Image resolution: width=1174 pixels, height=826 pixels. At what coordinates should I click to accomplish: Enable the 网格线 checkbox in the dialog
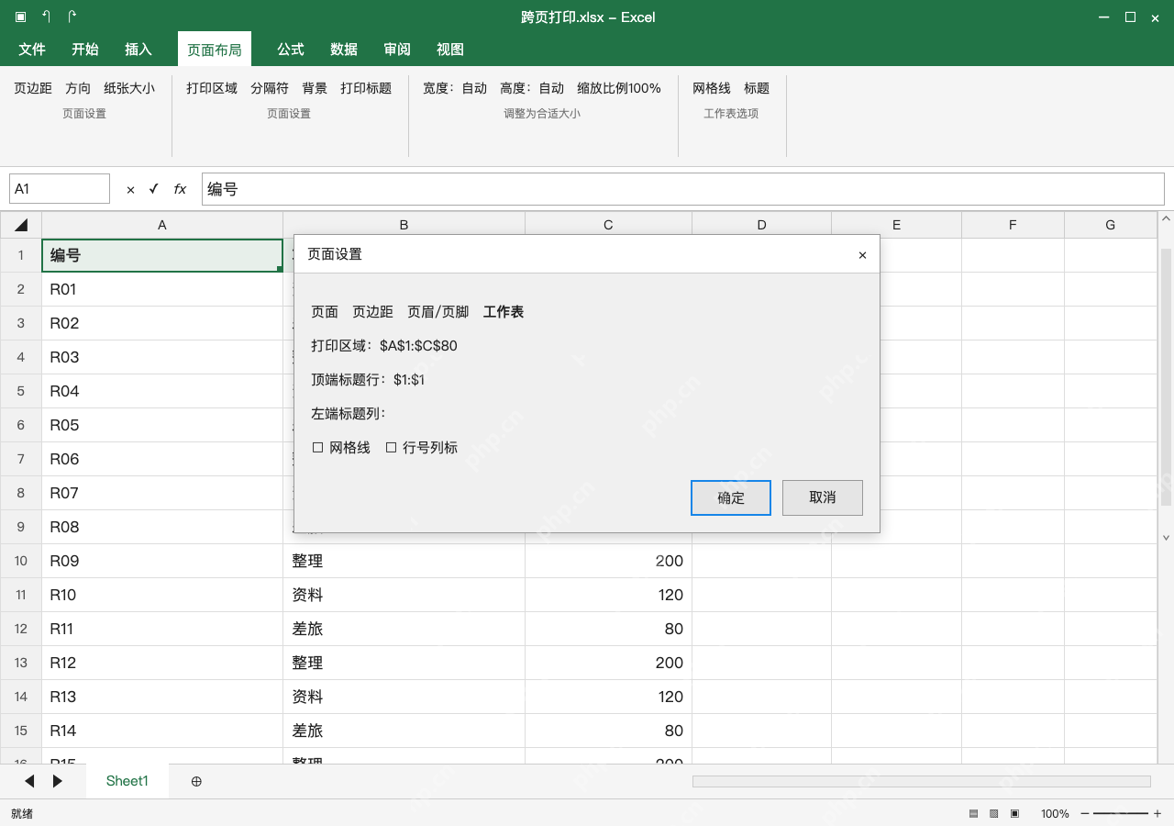318,448
